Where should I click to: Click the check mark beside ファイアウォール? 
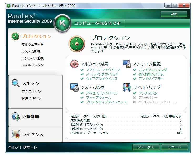point(82,98)
